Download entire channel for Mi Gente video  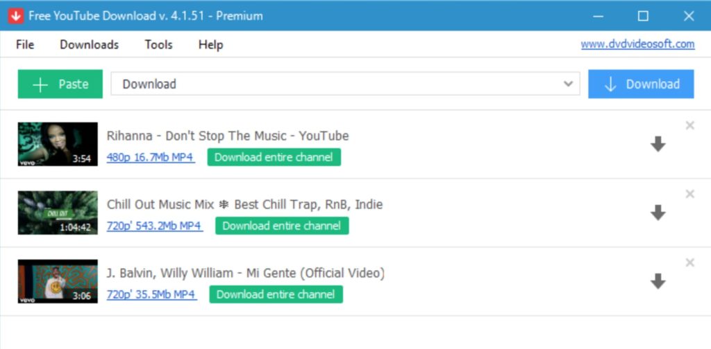point(276,294)
